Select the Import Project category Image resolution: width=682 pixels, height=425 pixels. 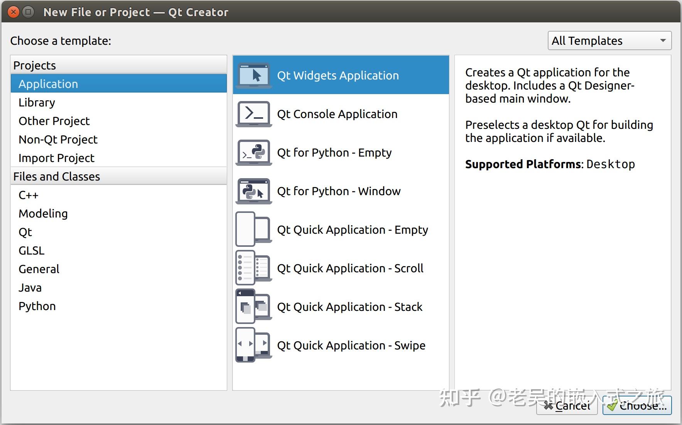56,158
